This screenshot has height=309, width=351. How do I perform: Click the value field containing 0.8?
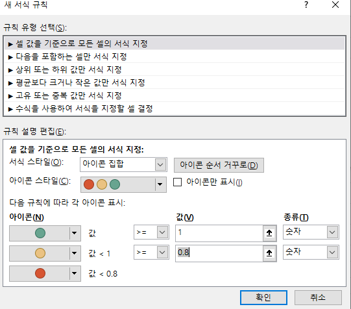(219, 253)
